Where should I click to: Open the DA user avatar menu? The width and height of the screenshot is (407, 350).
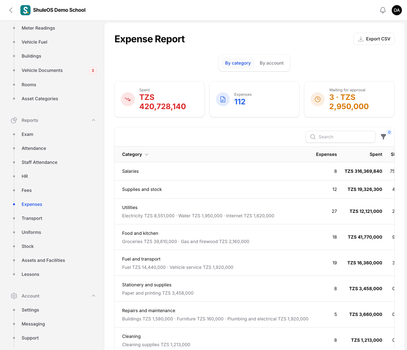click(x=397, y=10)
